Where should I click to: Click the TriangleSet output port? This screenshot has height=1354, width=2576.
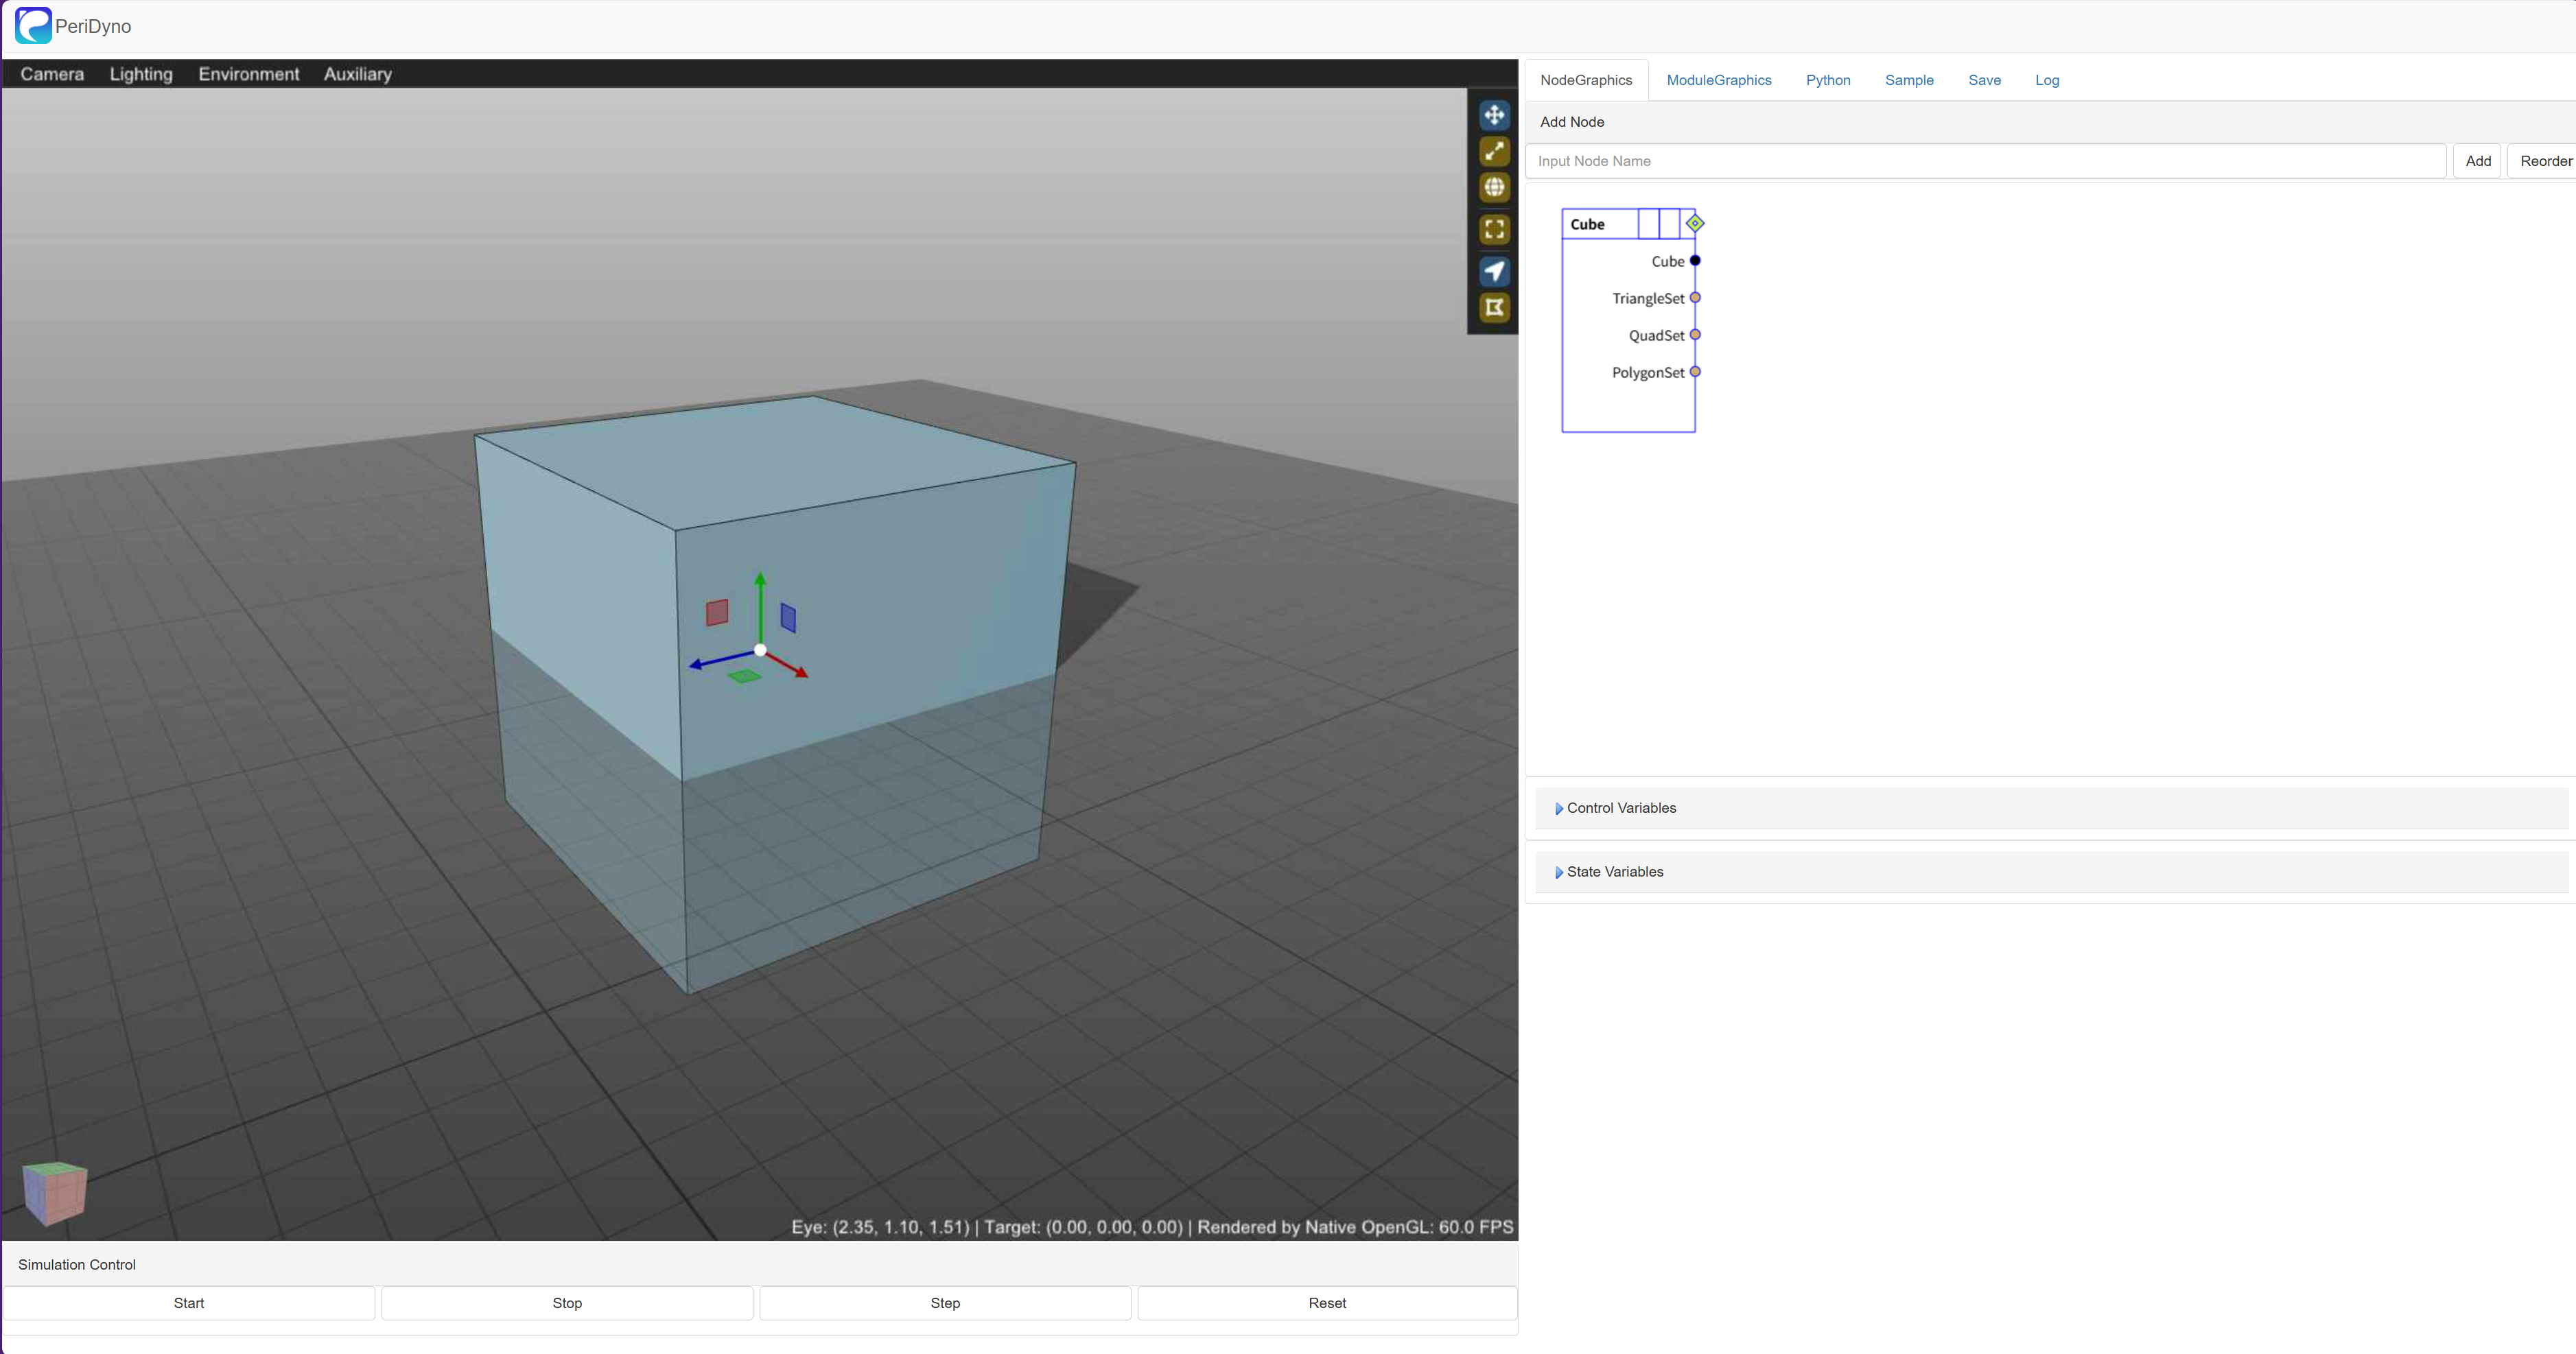(1695, 298)
